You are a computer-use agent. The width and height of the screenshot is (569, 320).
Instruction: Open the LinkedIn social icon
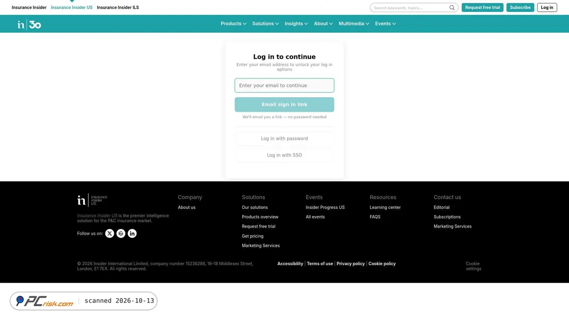(x=132, y=234)
